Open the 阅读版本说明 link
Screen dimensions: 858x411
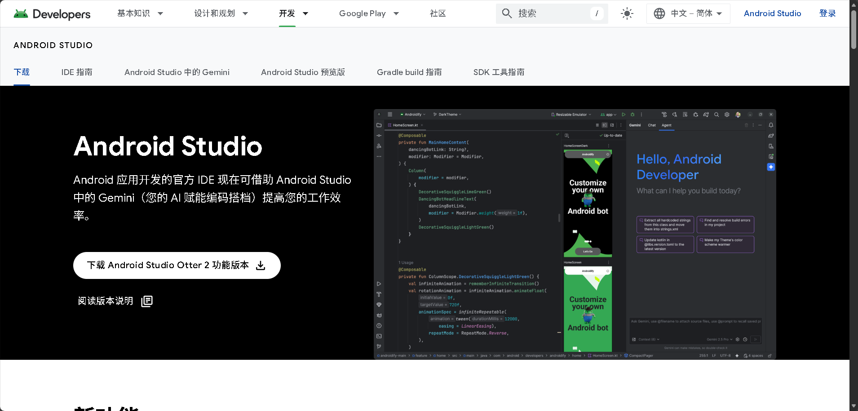(105, 301)
